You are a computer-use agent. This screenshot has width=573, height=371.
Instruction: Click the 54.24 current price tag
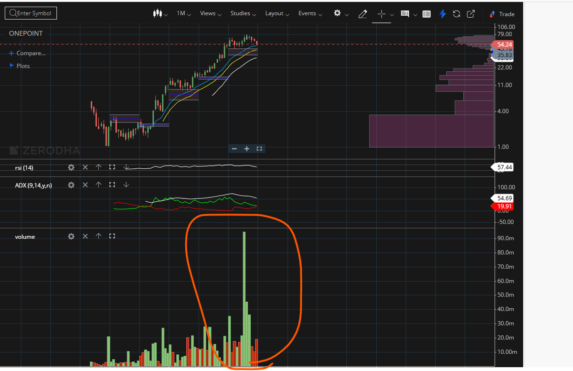pos(503,44)
